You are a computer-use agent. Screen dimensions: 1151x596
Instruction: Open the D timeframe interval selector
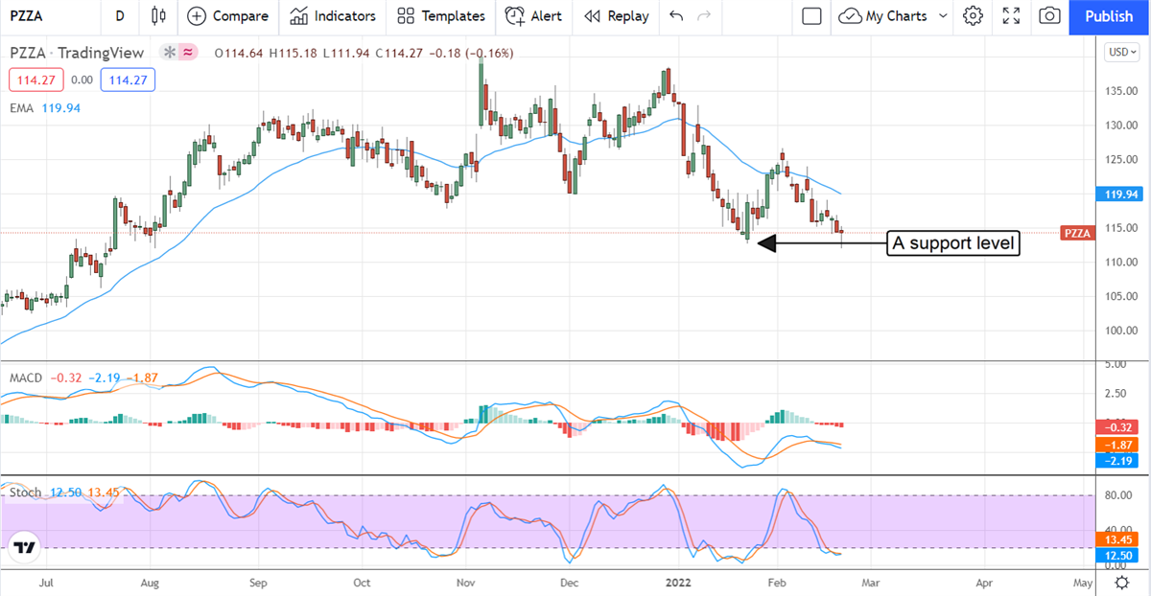click(x=119, y=16)
